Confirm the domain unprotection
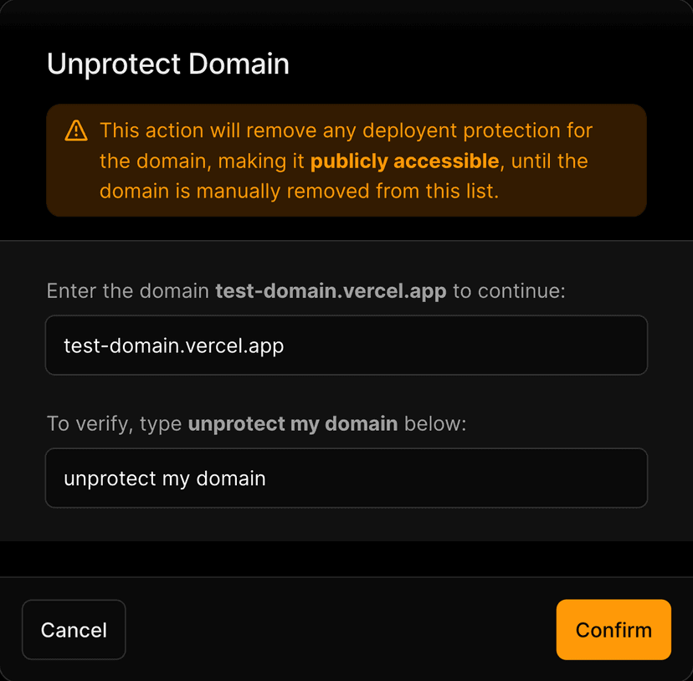The image size is (693, 681). tap(613, 630)
